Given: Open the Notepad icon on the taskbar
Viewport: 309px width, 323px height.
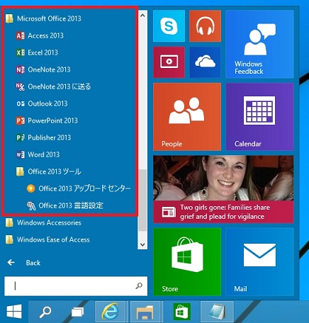Looking at the screenshot, I should 217,312.
